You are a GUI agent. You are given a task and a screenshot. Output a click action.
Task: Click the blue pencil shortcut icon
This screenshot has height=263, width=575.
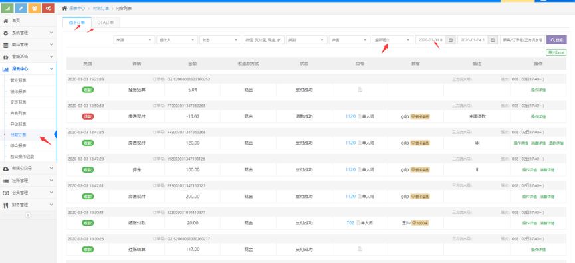21,8
